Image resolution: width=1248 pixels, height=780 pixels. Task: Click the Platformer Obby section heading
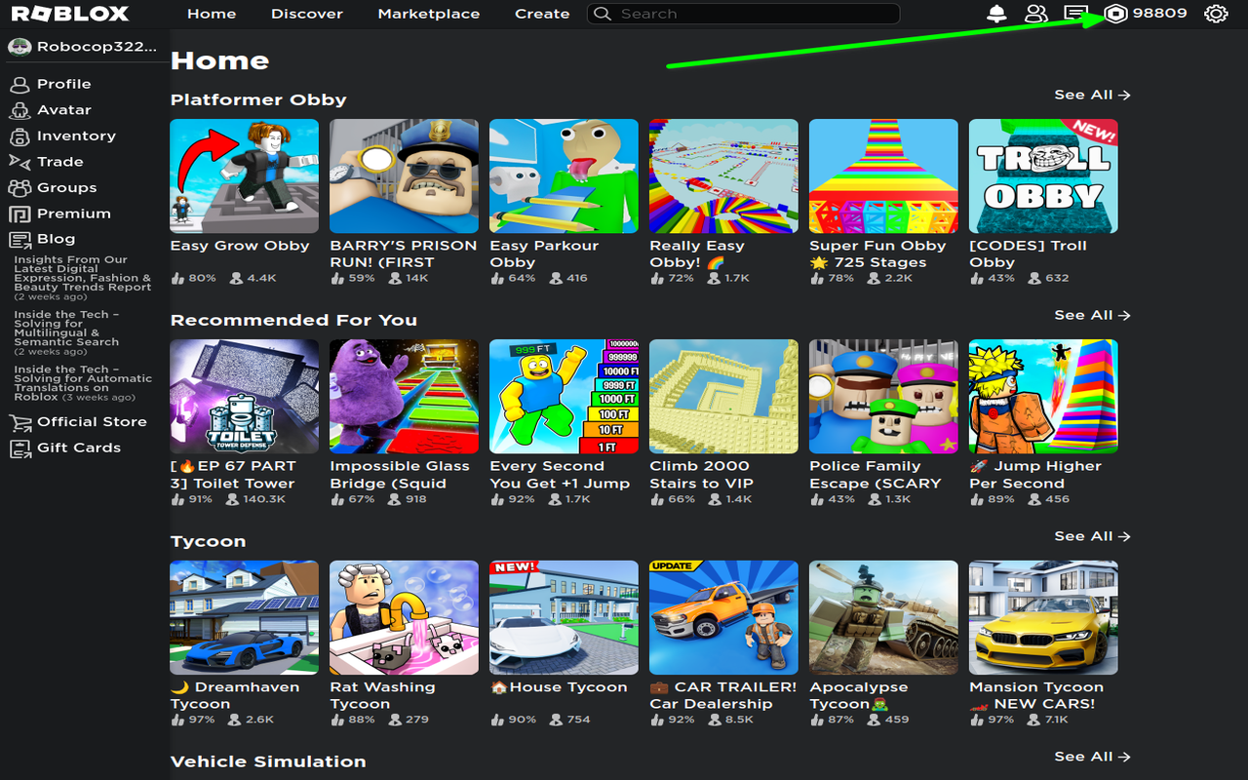point(258,99)
